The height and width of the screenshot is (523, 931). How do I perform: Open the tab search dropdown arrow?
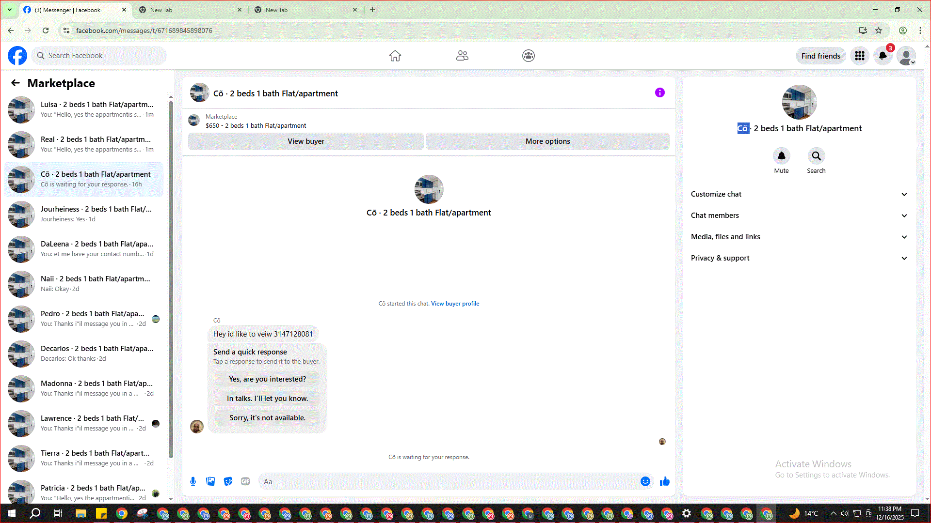click(10, 10)
